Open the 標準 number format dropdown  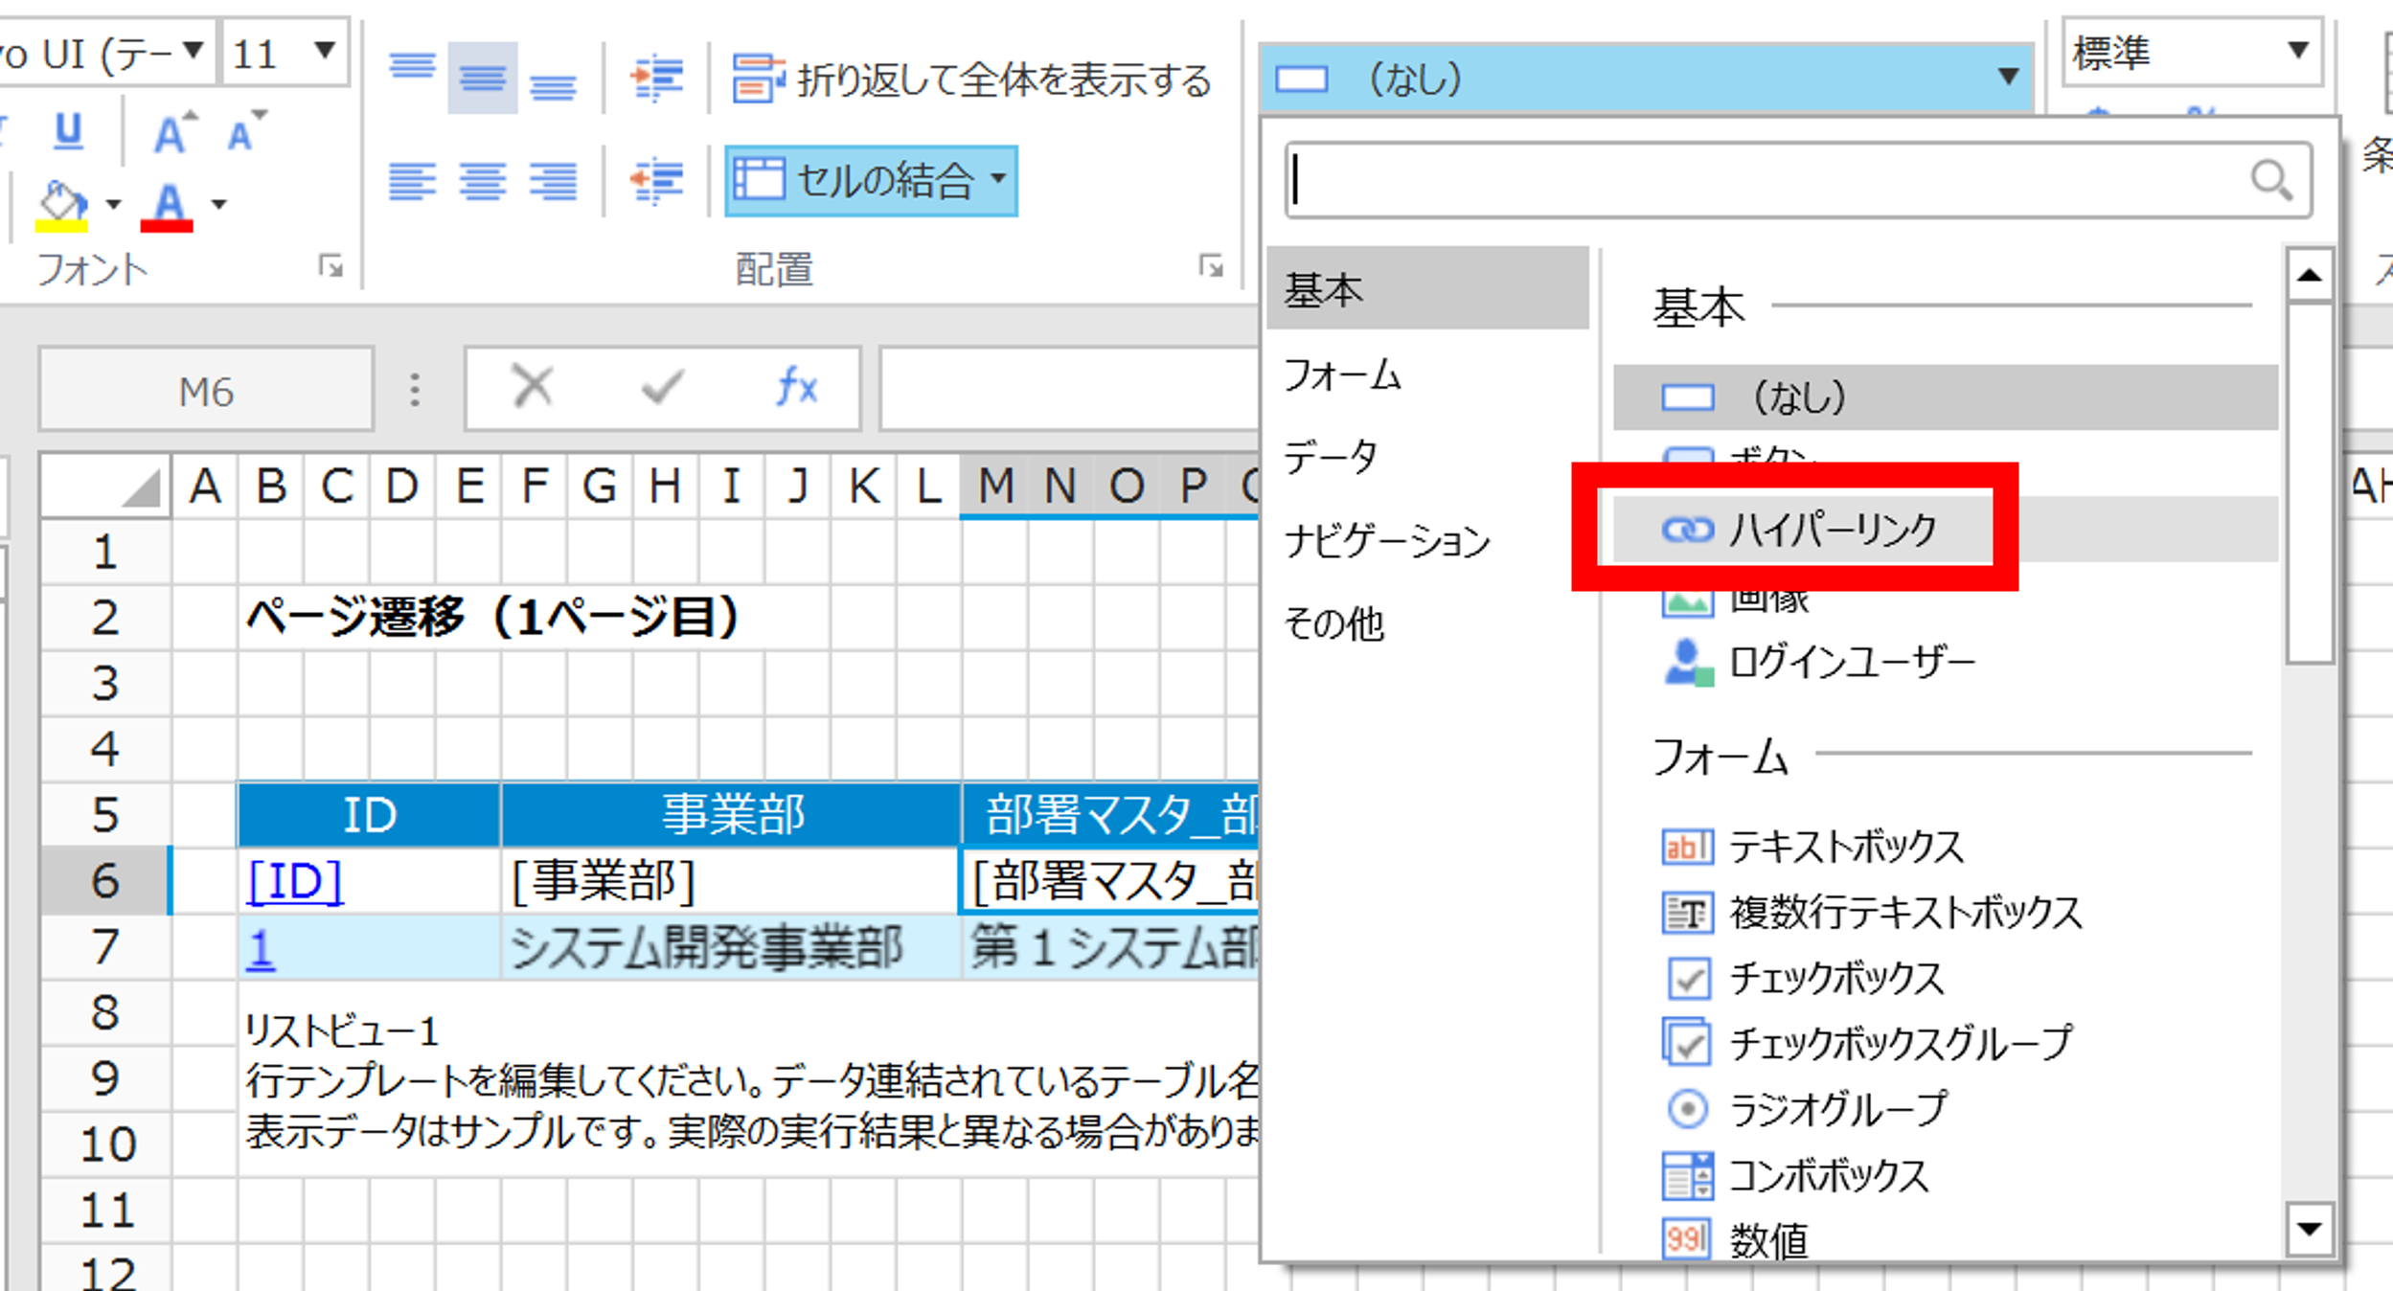2296,51
